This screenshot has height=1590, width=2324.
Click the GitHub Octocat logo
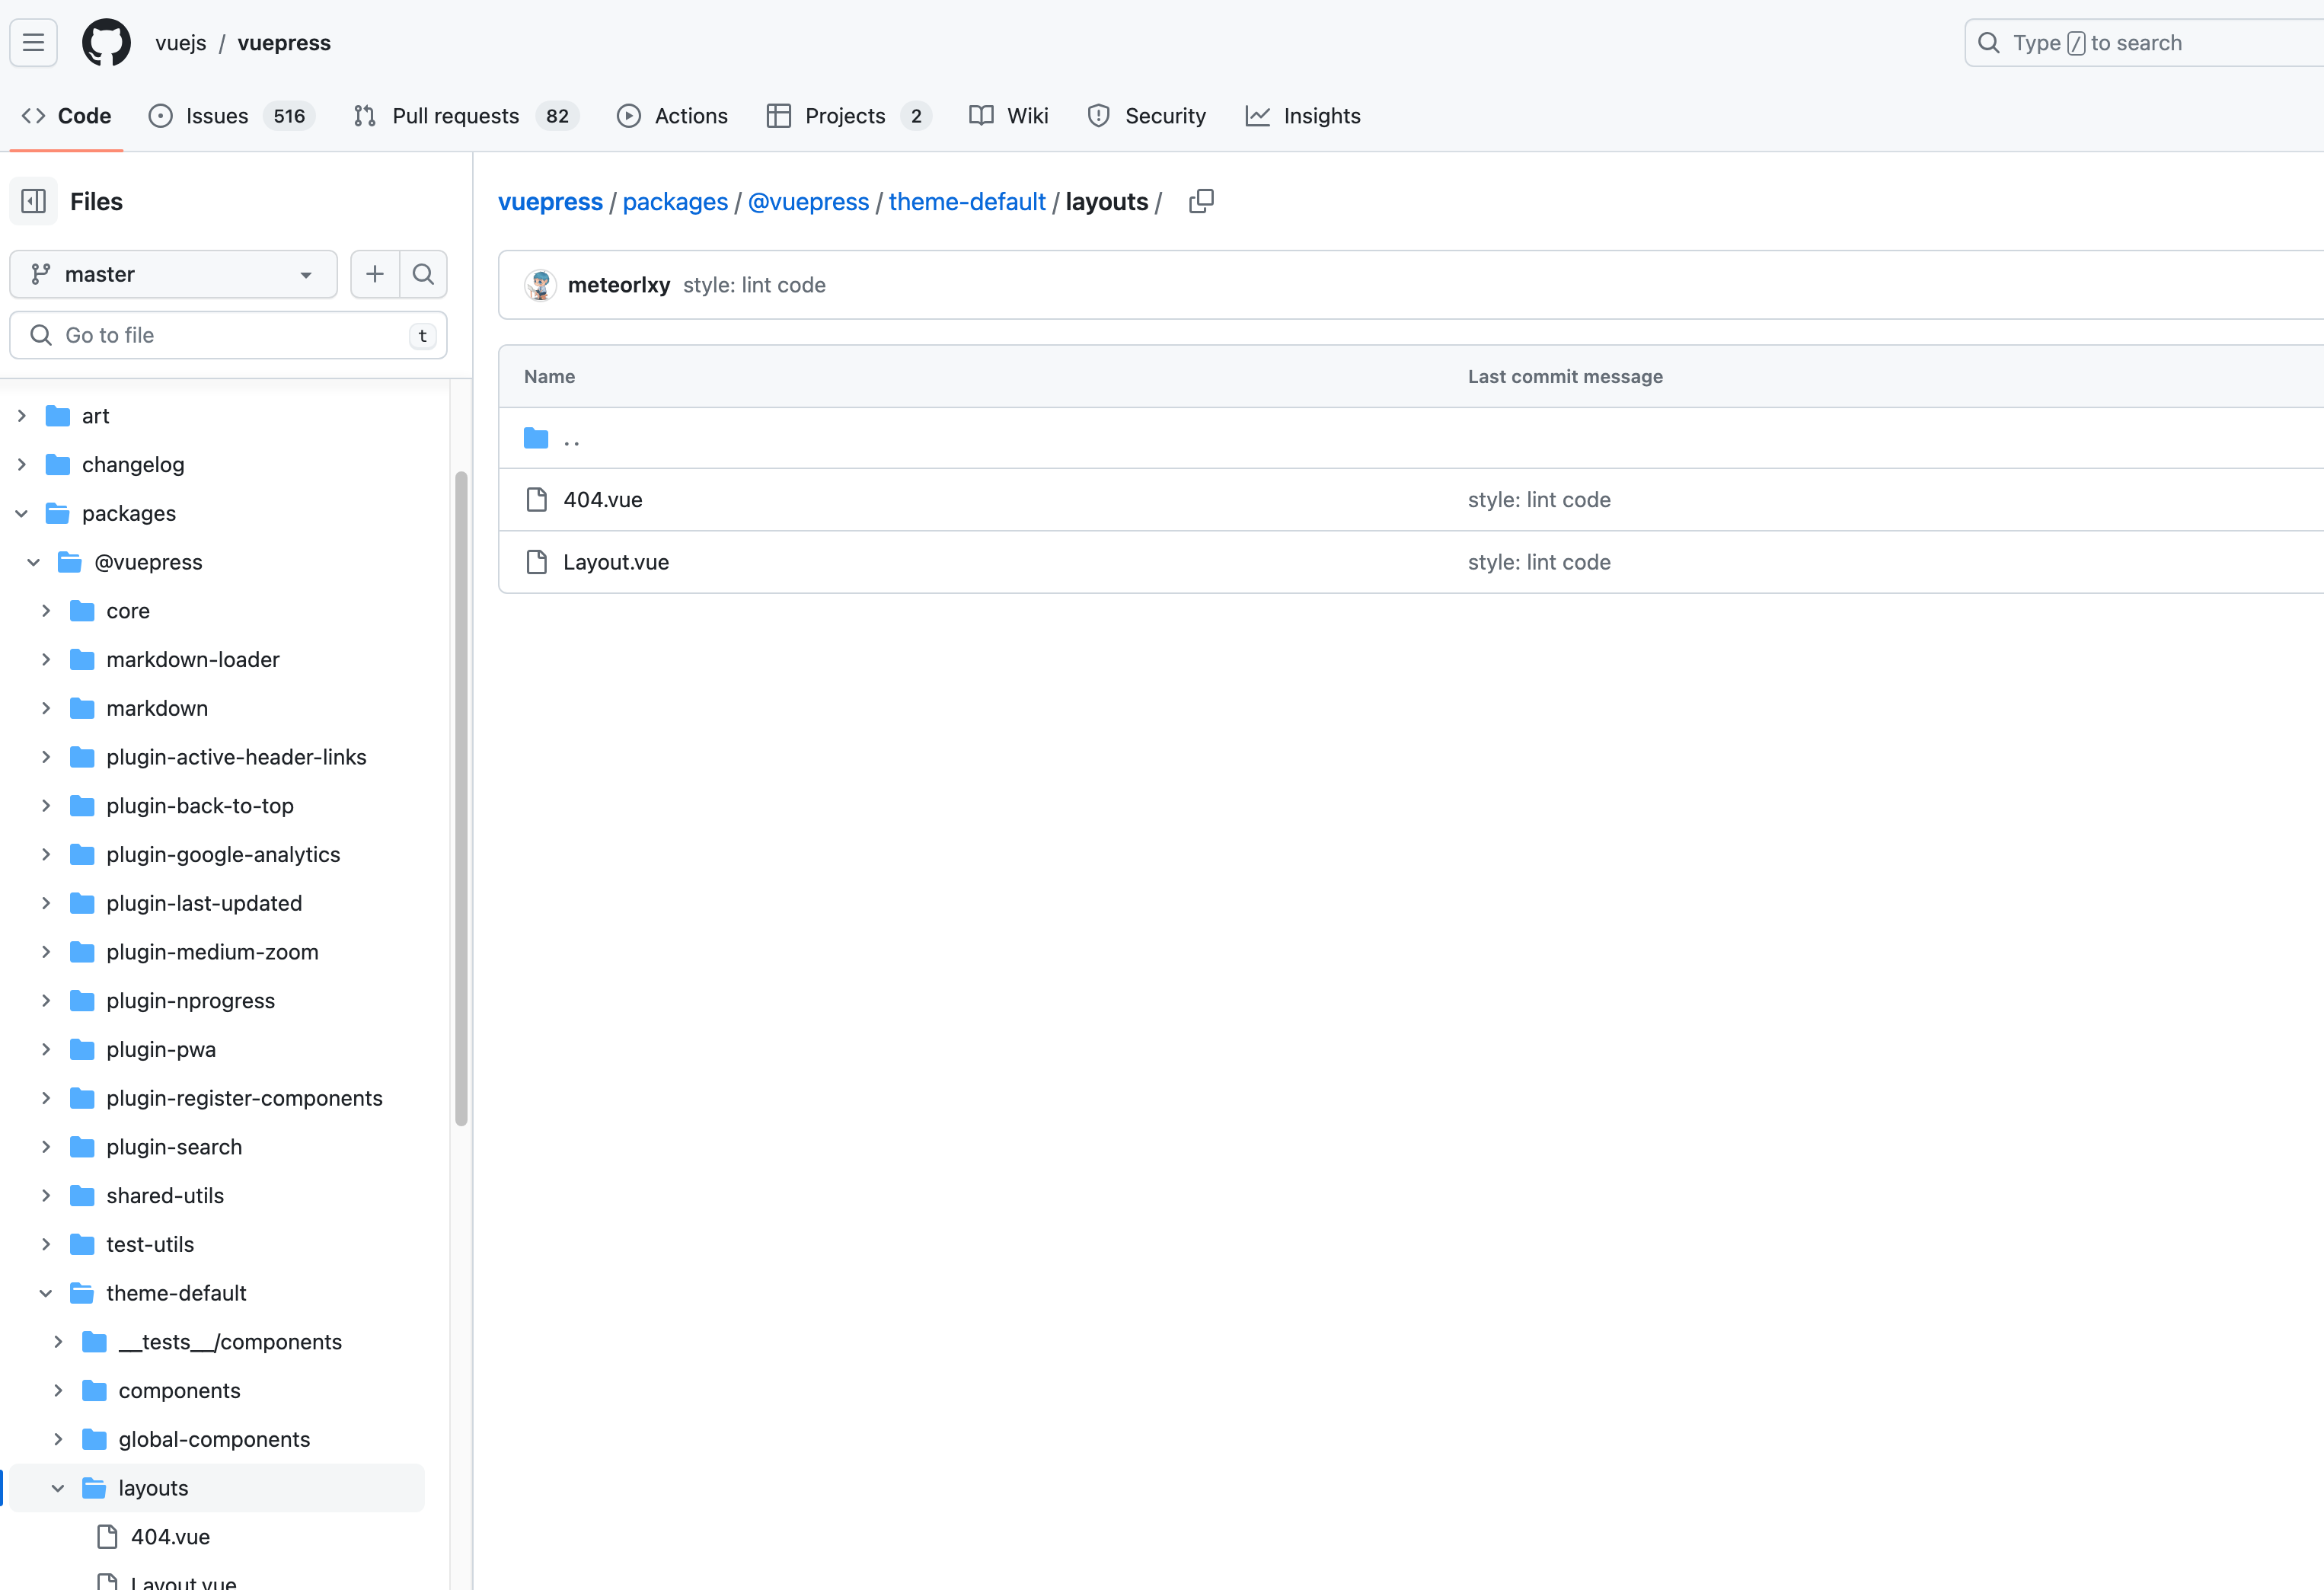(106, 42)
